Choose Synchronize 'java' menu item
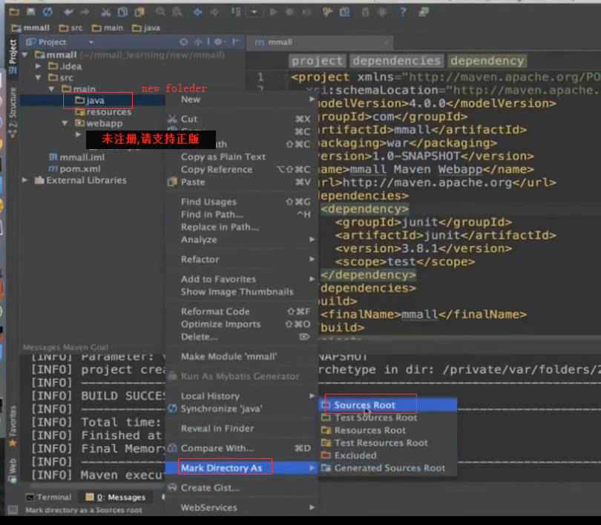The height and width of the screenshot is (525, 601). point(241,409)
